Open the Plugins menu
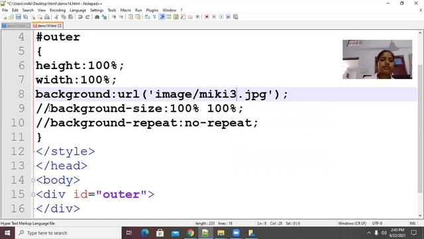The height and width of the screenshot is (239, 424). 152,10
